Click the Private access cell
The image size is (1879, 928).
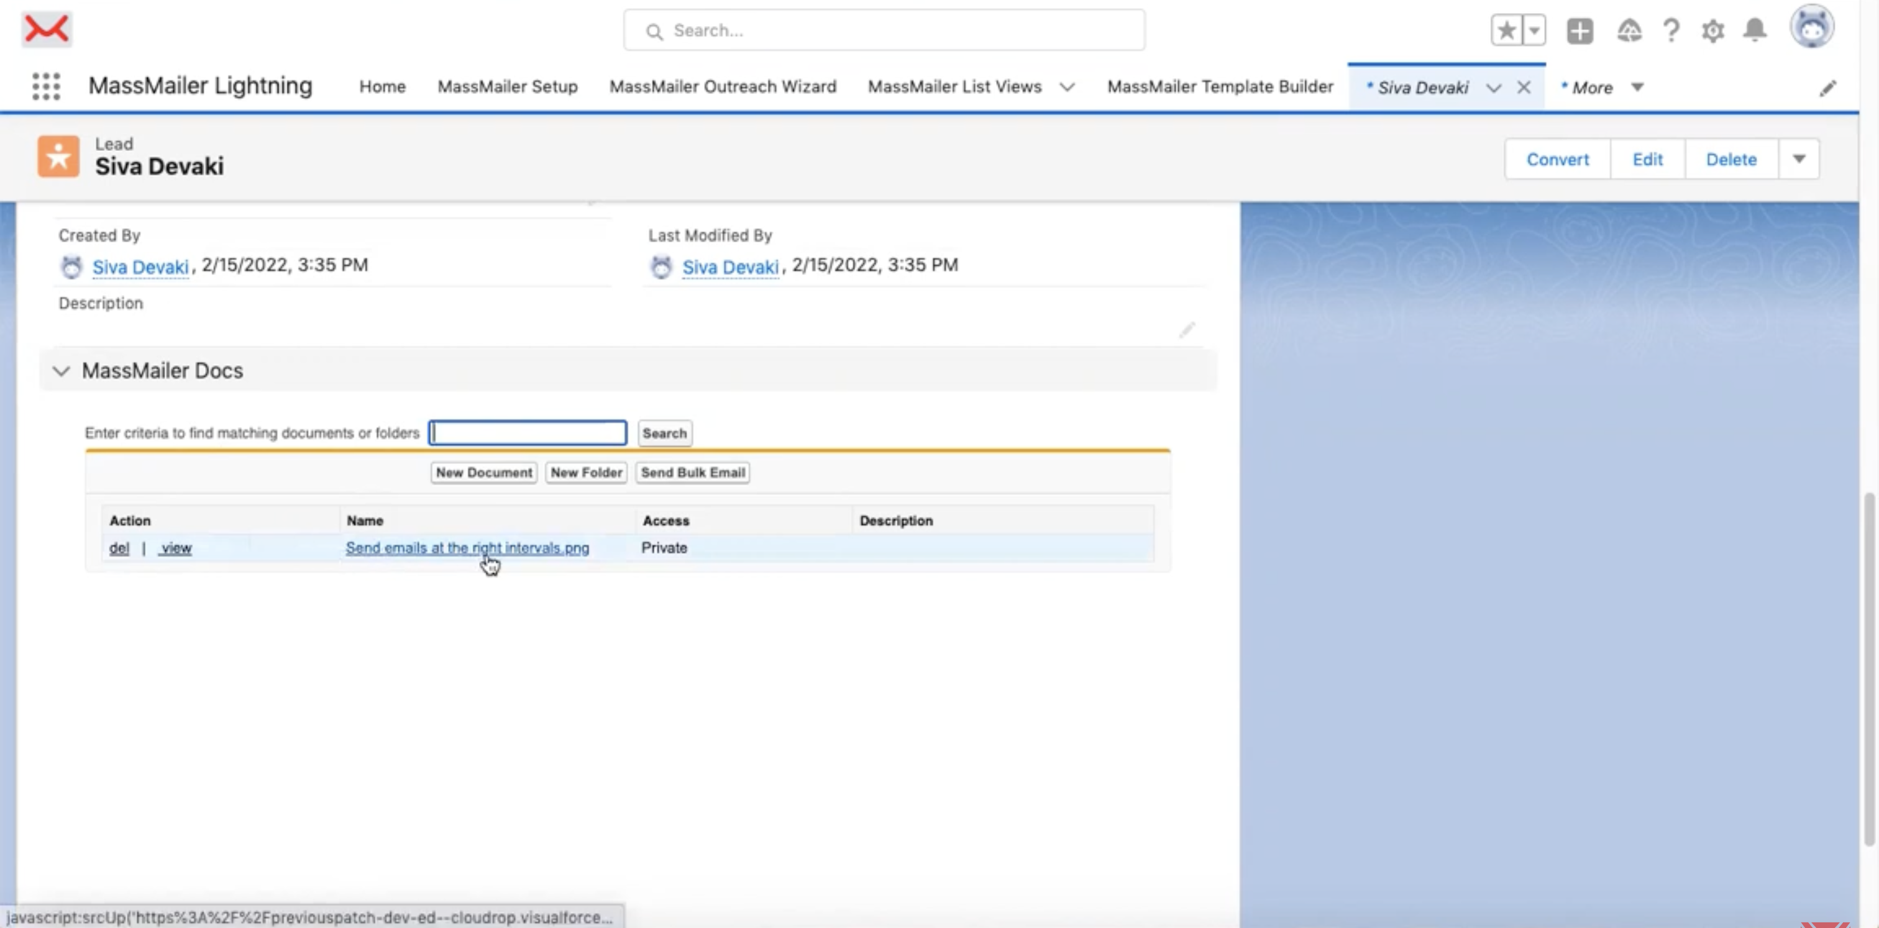point(664,548)
